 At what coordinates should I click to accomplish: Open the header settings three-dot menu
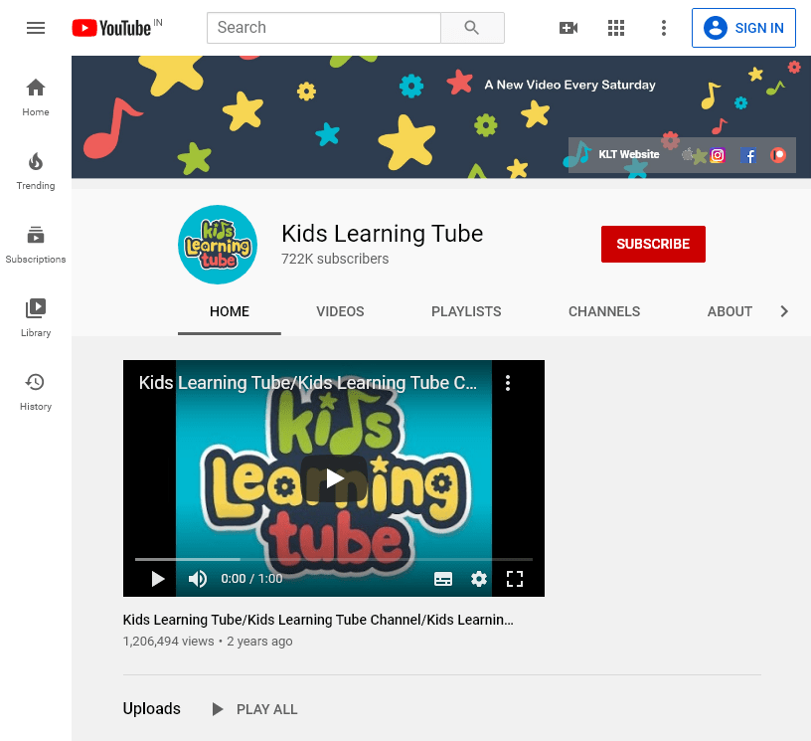[664, 28]
